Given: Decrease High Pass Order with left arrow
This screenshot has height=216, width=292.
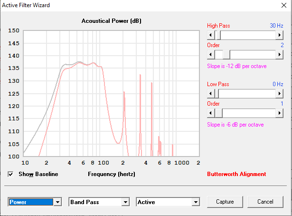Looking at the screenshot, I should click(x=211, y=54).
